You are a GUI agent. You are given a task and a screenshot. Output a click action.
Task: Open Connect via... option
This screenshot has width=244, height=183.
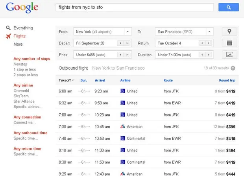click(24, 122)
